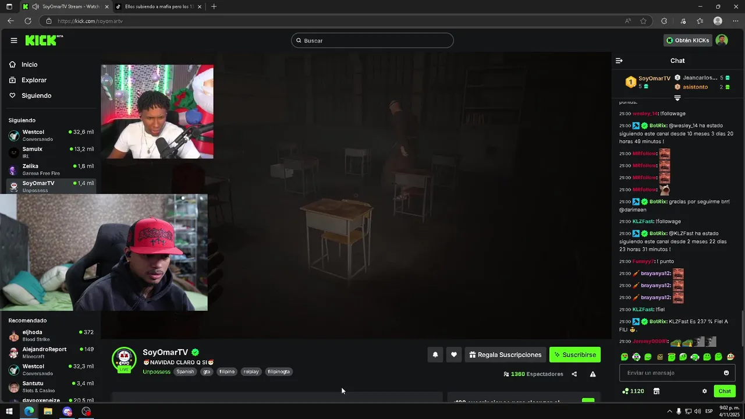Open Windows Start menu
The height and width of the screenshot is (419, 745).
click(x=9, y=411)
